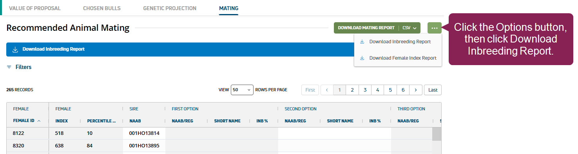Click the three-dots Options button
The width and height of the screenshot is (578, 154).
point(435,28)
